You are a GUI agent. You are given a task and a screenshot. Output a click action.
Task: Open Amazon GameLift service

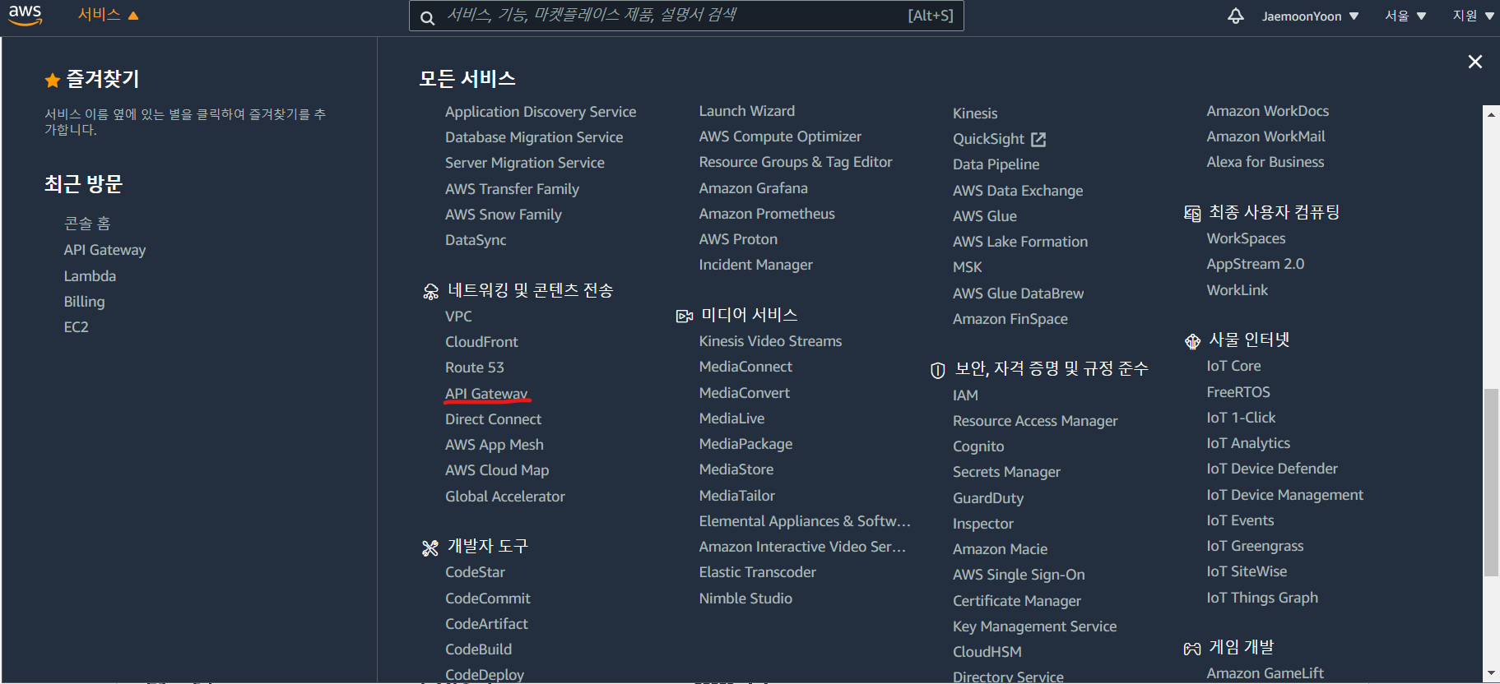[x=1265, y=673]
